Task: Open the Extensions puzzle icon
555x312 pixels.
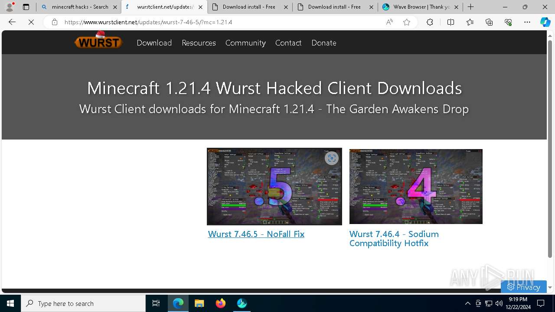Action: click(430, 22)
